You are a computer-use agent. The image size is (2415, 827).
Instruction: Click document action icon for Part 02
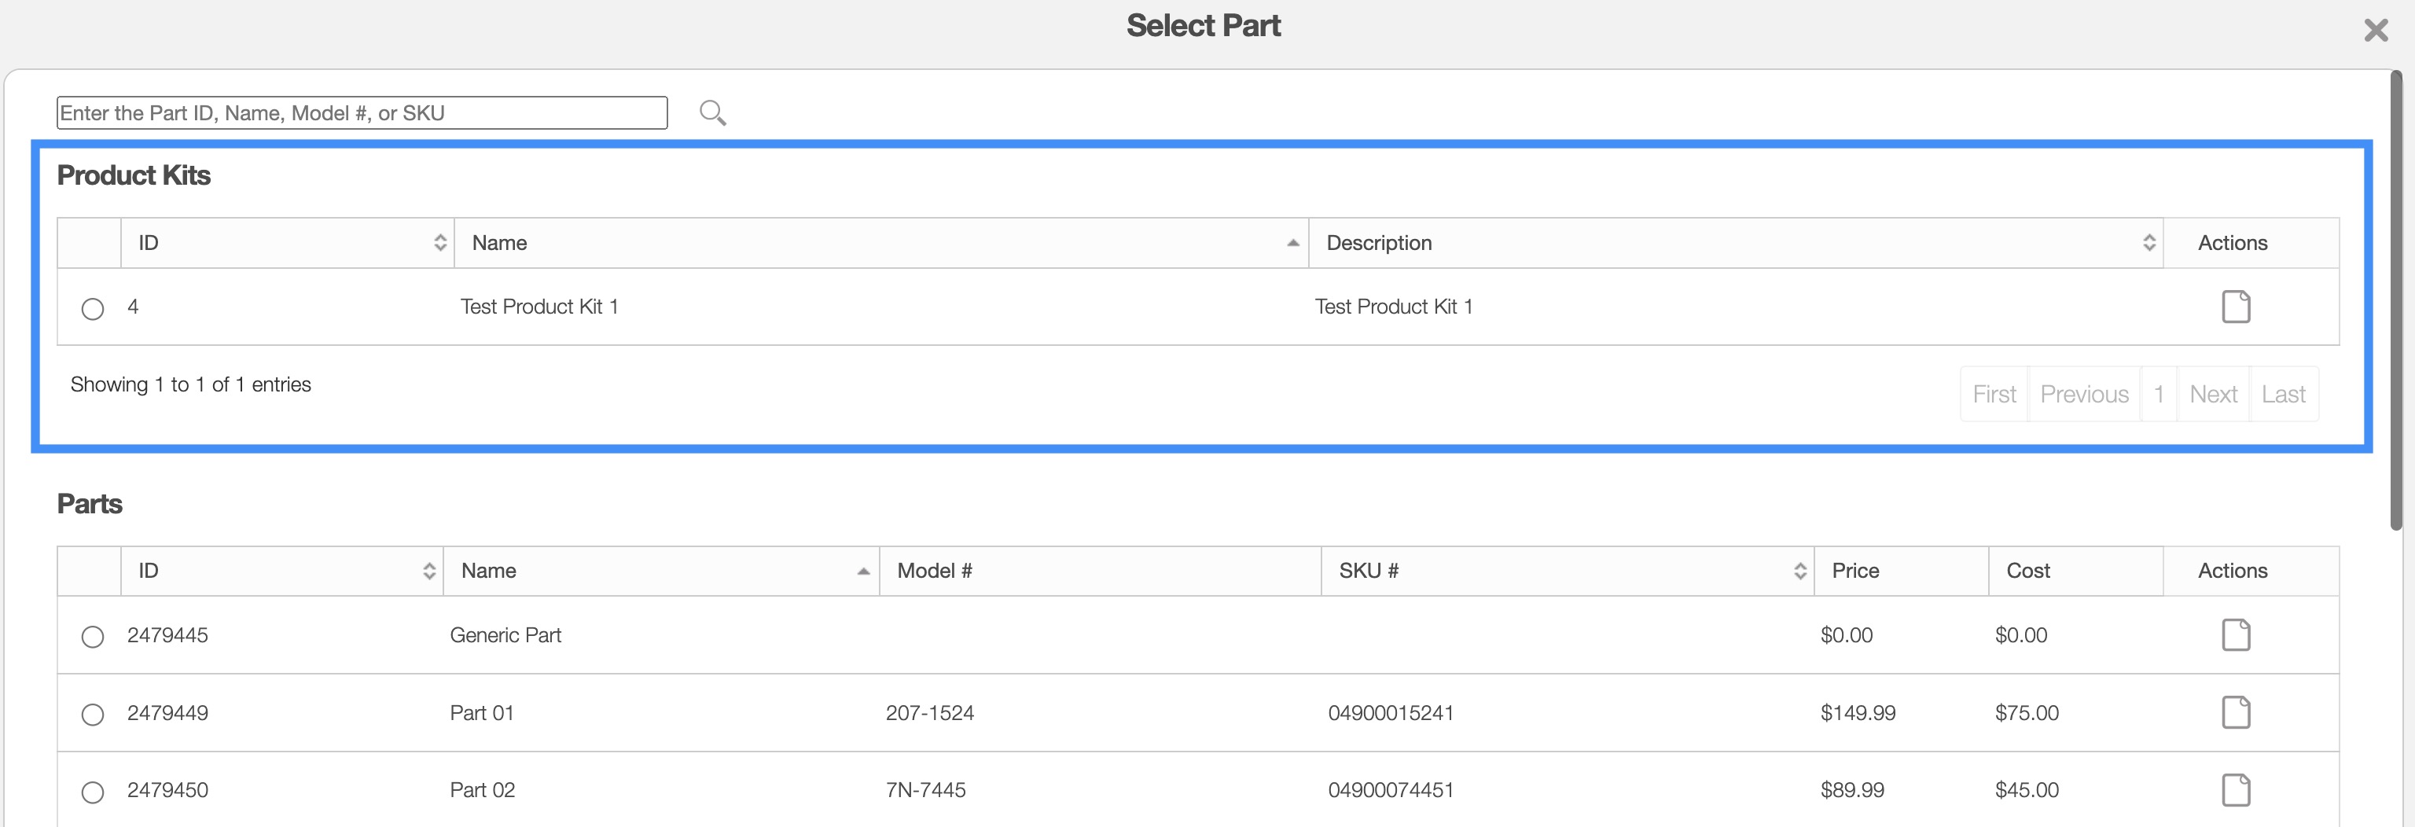pos(2235,789)
